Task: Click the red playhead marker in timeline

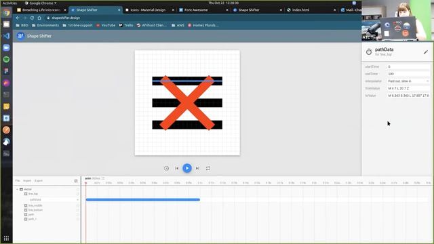Action: pos(86,183)
